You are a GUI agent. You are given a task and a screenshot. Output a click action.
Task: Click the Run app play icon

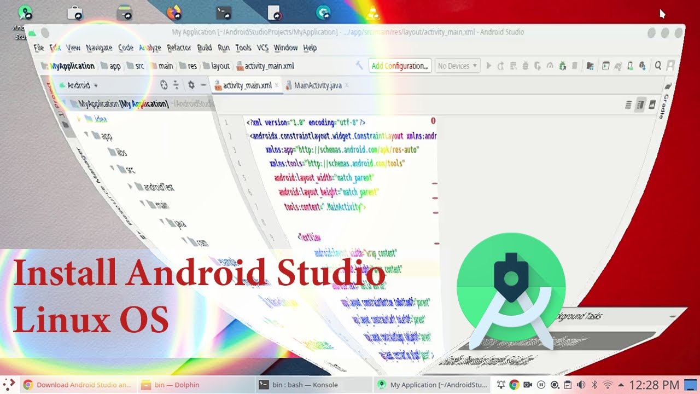[x=489, y=66]
